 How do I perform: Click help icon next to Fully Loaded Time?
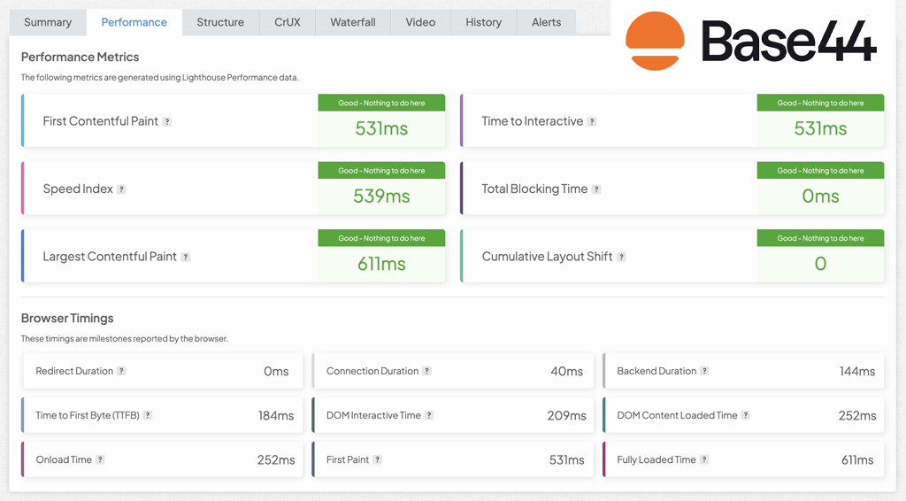point(703,459)
